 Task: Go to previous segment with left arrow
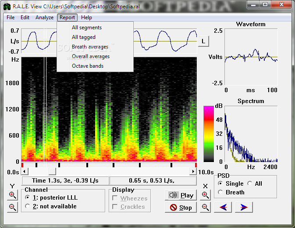point(223,207)
